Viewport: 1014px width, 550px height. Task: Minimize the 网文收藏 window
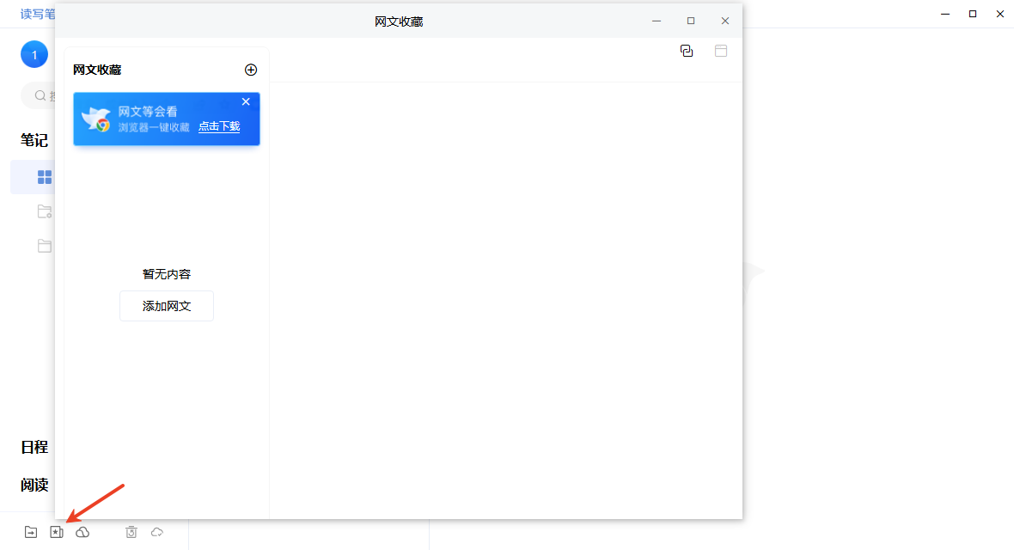[x=657, y=21]
